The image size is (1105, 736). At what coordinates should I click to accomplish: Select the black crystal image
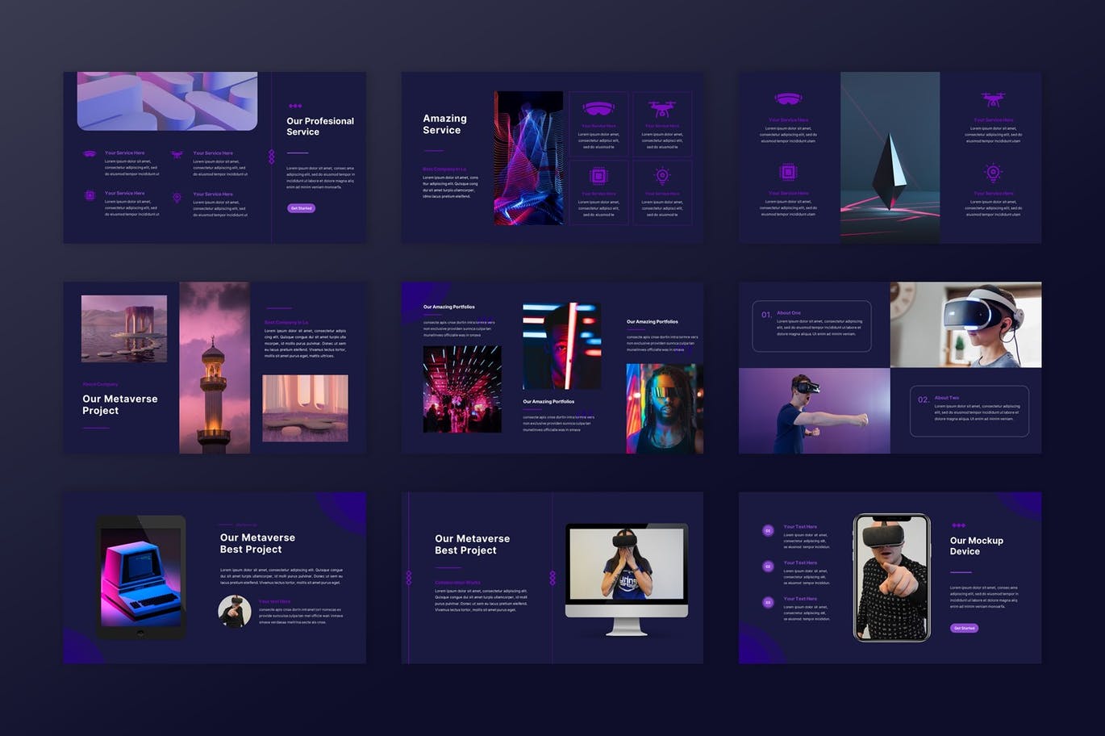pos(890,157)
